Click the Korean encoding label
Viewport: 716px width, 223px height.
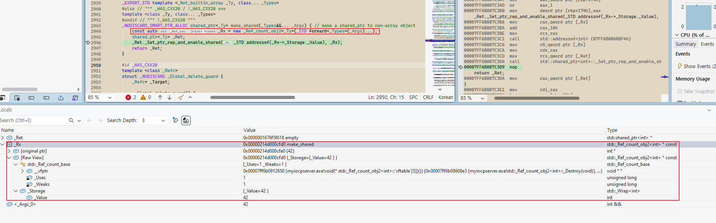tap(445, 97)
